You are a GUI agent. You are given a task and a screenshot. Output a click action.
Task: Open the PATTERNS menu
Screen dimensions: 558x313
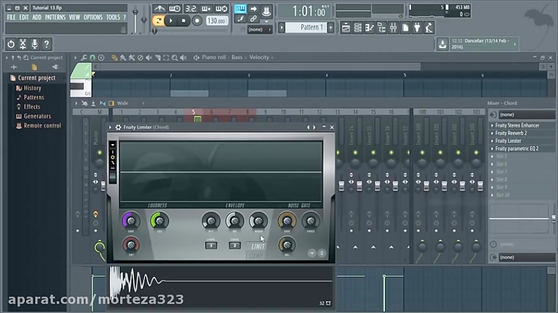click(55, 17)
